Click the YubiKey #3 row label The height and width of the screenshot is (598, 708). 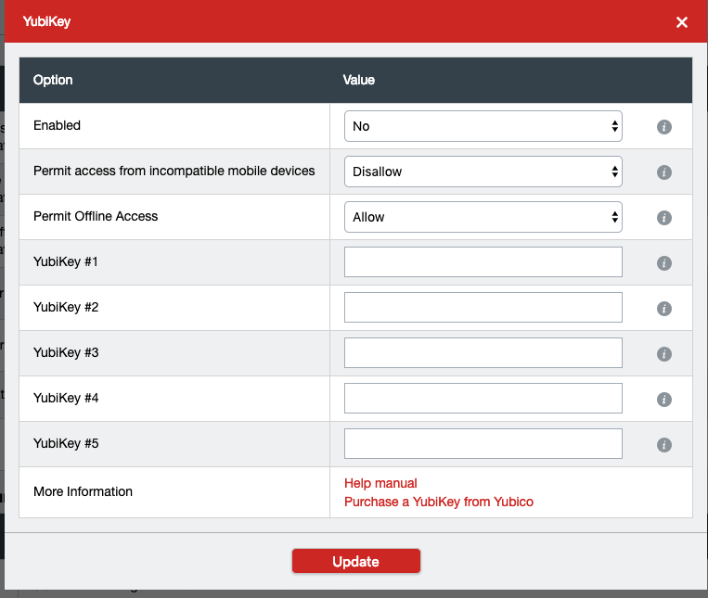tap(66, 352)
